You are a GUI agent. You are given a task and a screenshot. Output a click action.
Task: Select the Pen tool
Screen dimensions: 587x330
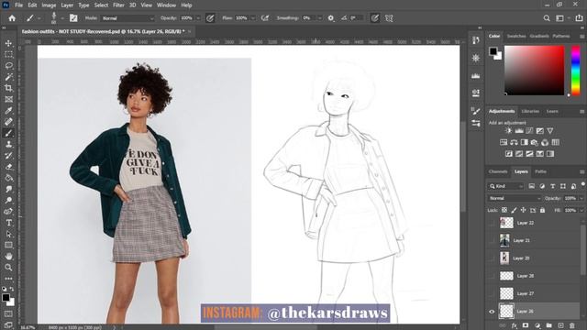pyautogui.click(x=8, y=212)
